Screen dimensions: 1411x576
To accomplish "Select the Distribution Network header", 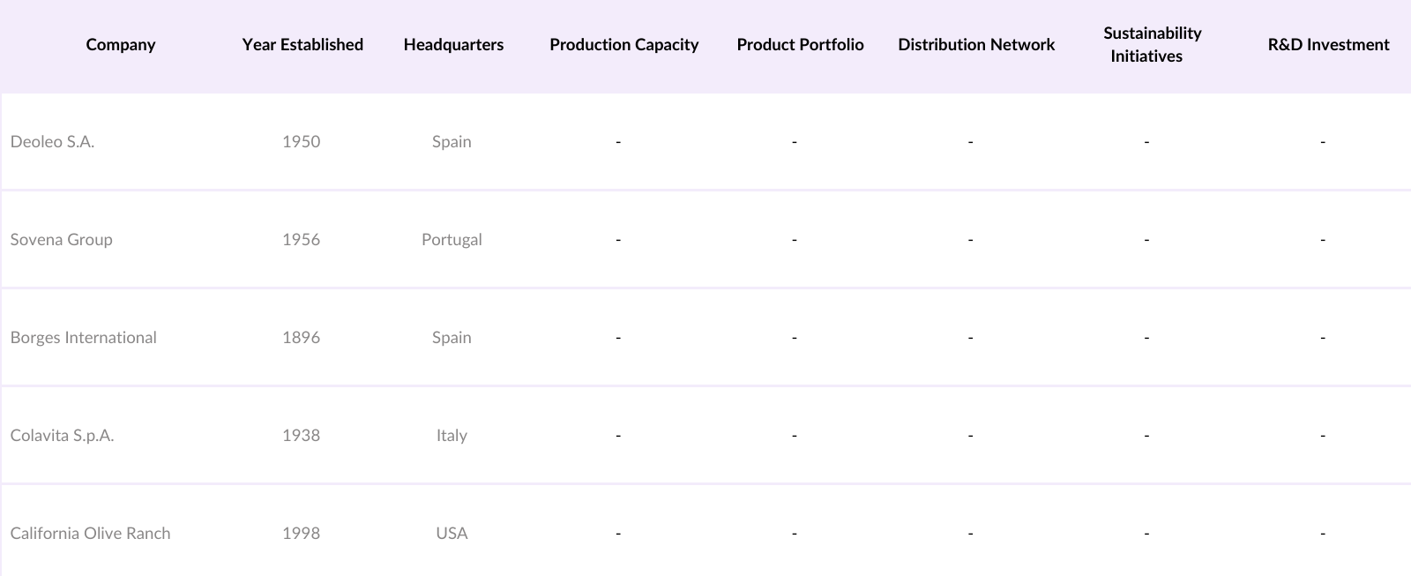I will click(x=976, y=45).
